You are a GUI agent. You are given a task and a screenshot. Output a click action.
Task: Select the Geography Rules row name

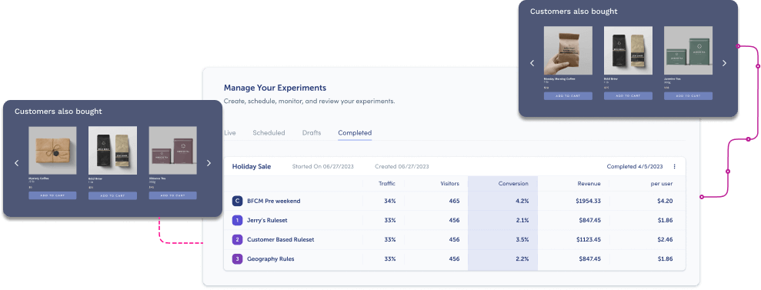point(271,259)
